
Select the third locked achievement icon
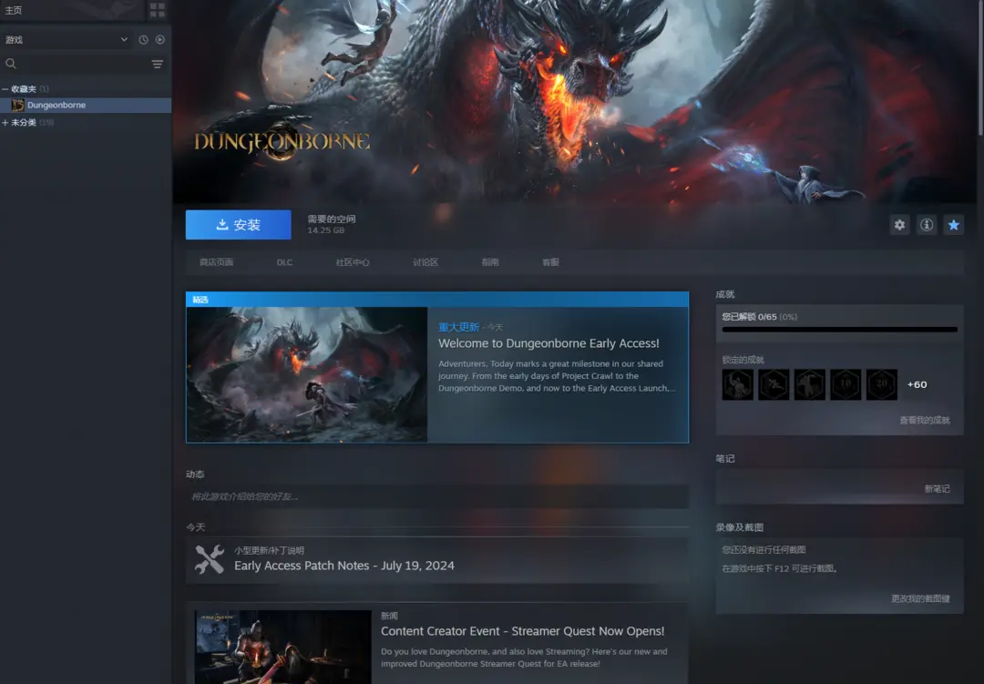(810, 384)
